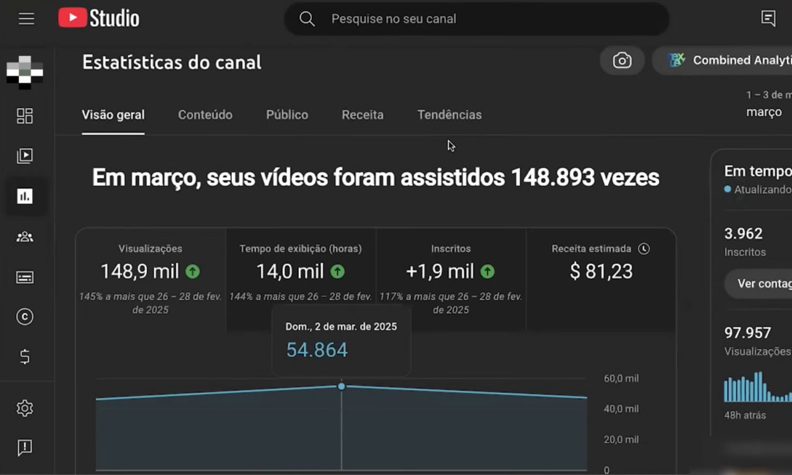Viewport: 792px width, 475px height.
Task: Open Community people icon in sidebar
Action: point(25,236)
